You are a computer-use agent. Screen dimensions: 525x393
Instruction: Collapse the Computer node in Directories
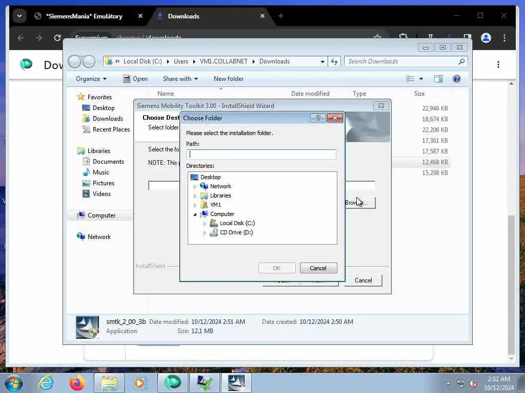(195, 214)
